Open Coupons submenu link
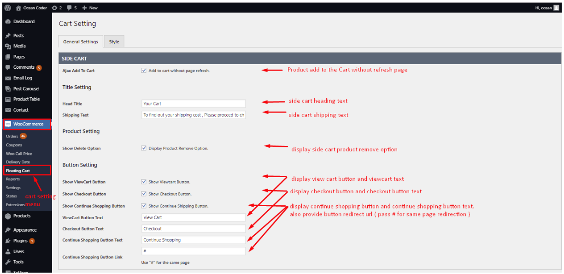 coord(14,145)
